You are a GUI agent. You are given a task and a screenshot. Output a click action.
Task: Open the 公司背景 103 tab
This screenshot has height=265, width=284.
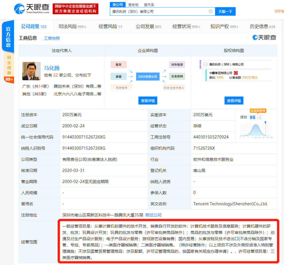pos(33,26)
